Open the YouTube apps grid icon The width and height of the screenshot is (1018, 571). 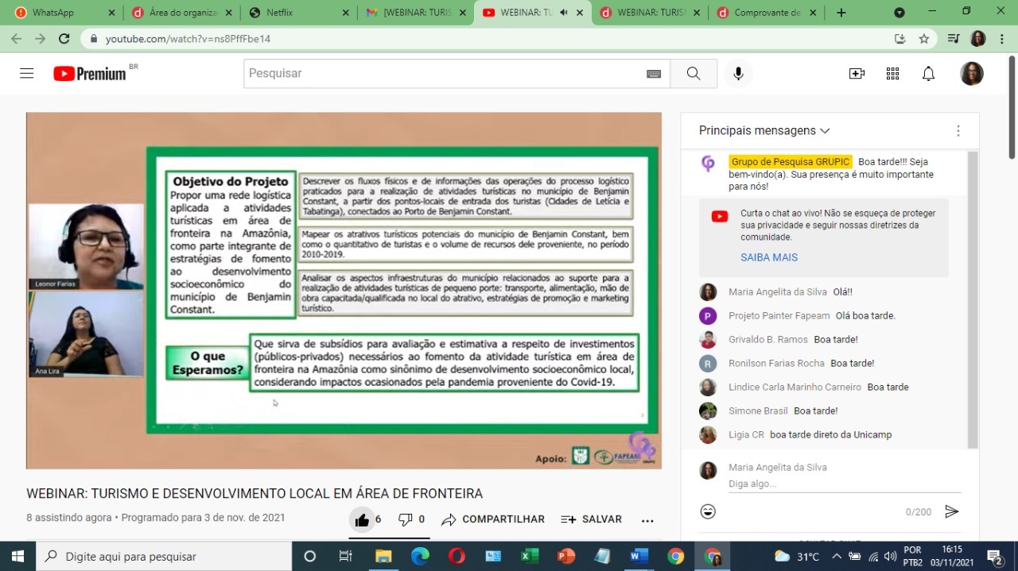(892, 73)
